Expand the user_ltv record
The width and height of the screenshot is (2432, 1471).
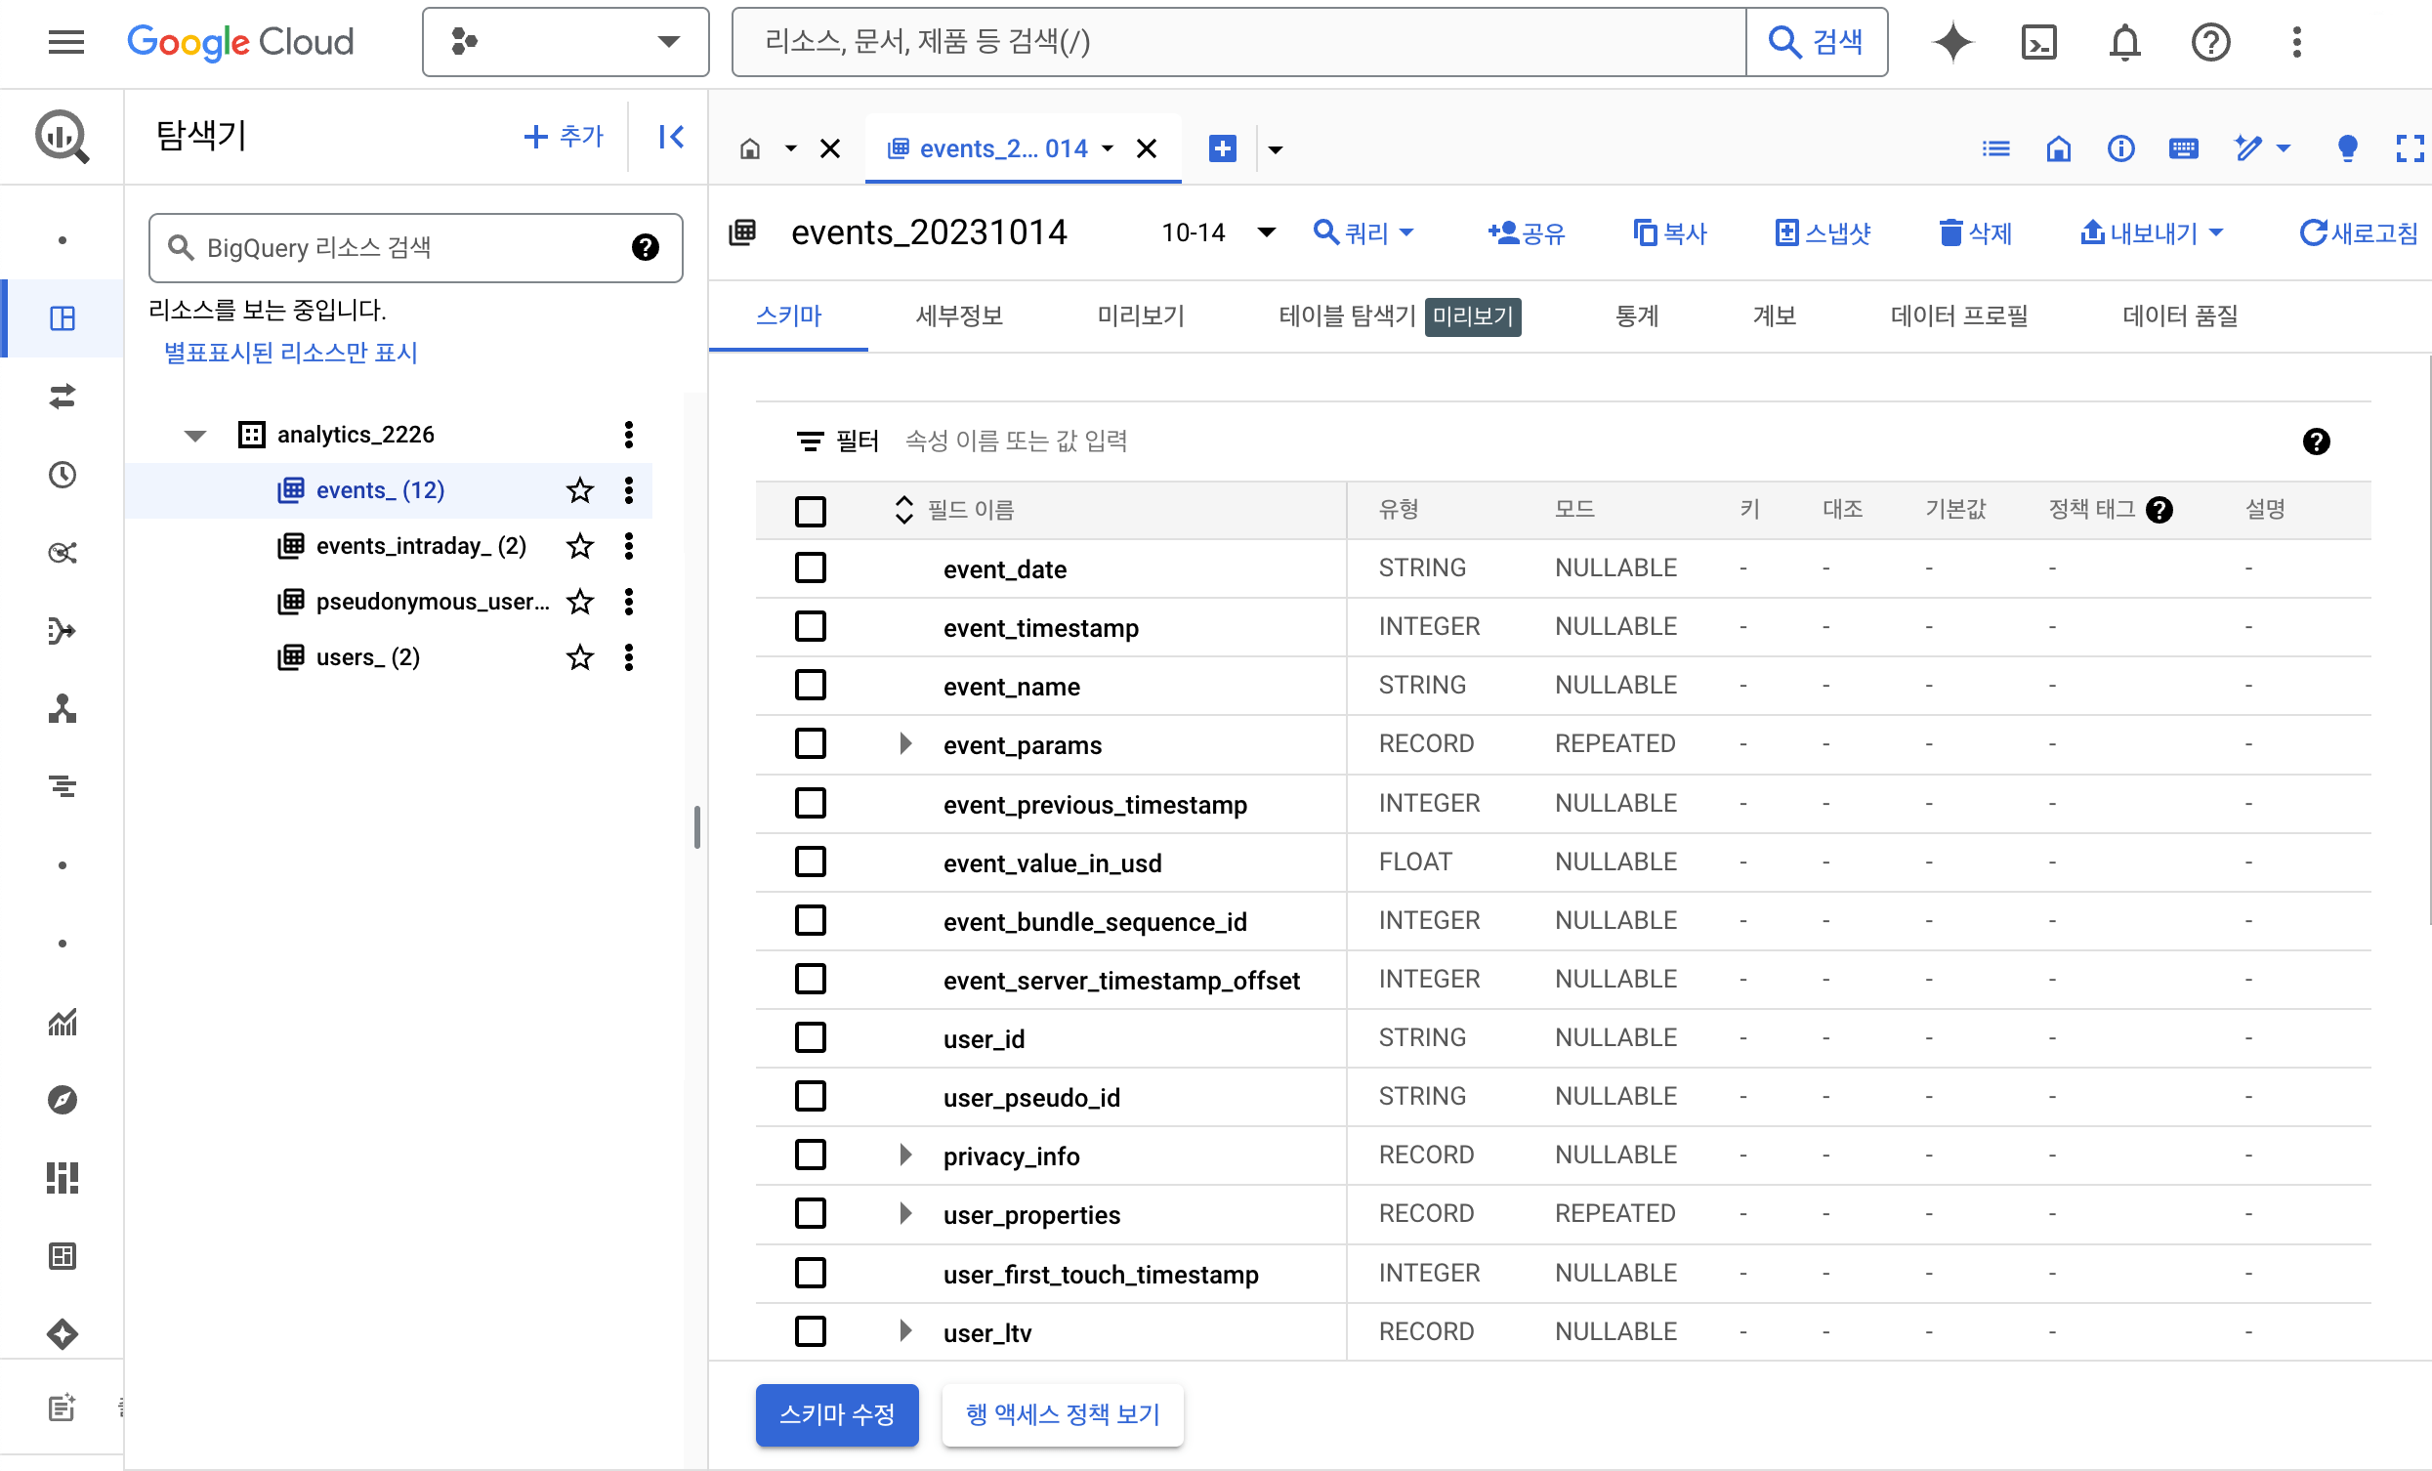(x=905, y=1330)
